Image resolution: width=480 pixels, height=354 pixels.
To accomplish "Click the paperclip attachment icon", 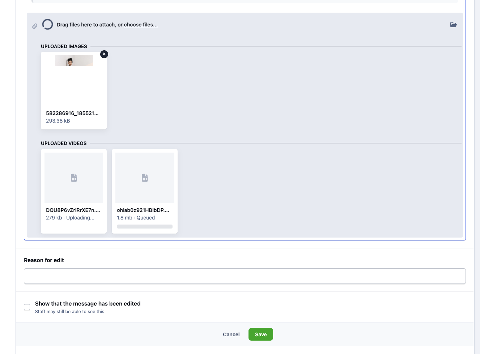I will (35, 26).
